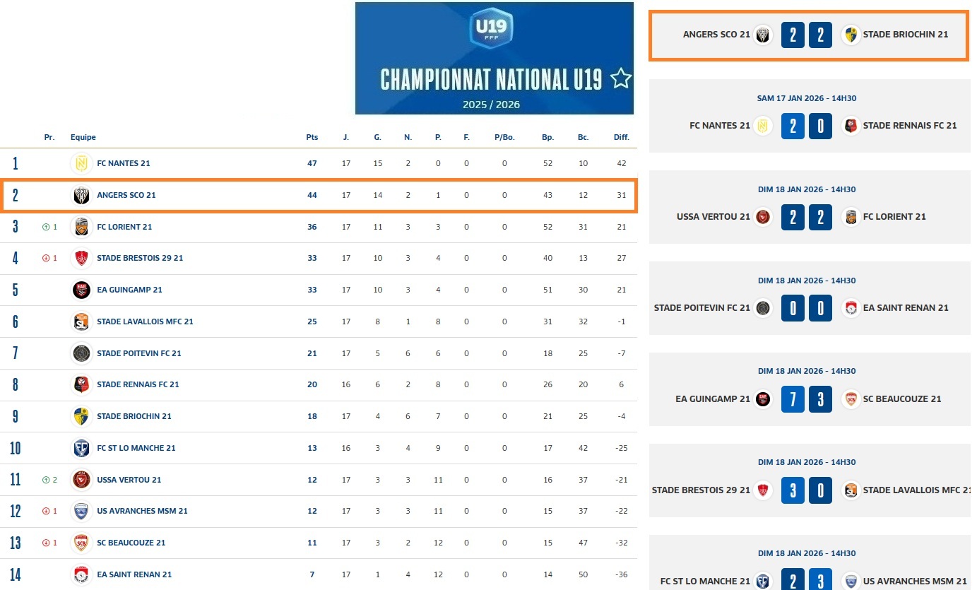Open US Avranches MSM 21 team page
977x590 pixels.
142,511
